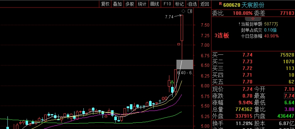Open the 叠加 overlay option
Viewport: 295px width, 129px height.
click(x=118, y=4)
